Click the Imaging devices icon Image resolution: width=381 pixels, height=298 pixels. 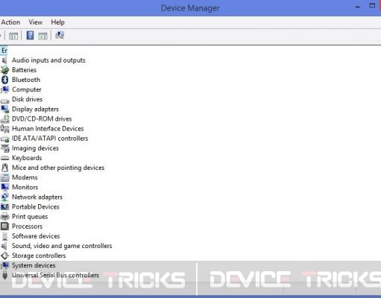[x=4, y=148]
